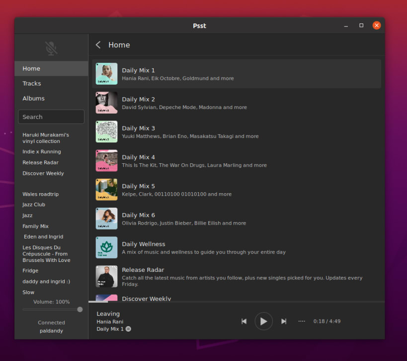Image resolution: width=407 pixels, height=361 pixels.
Task: Select the Daily Wellness title
Action: click(143, 244)
